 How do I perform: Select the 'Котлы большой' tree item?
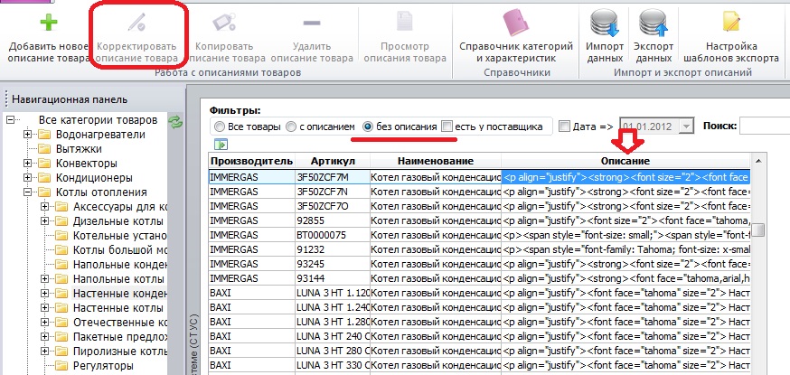click(120, 250)
